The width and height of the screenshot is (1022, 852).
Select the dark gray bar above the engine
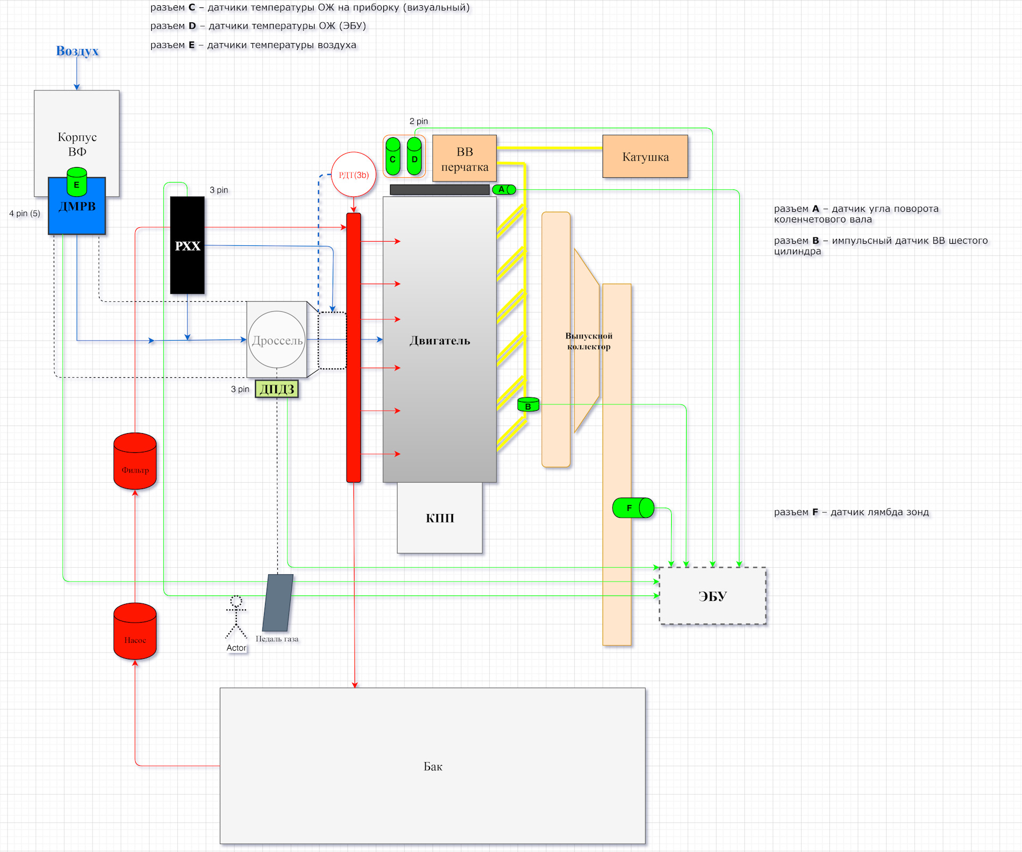tap(440, 189)
